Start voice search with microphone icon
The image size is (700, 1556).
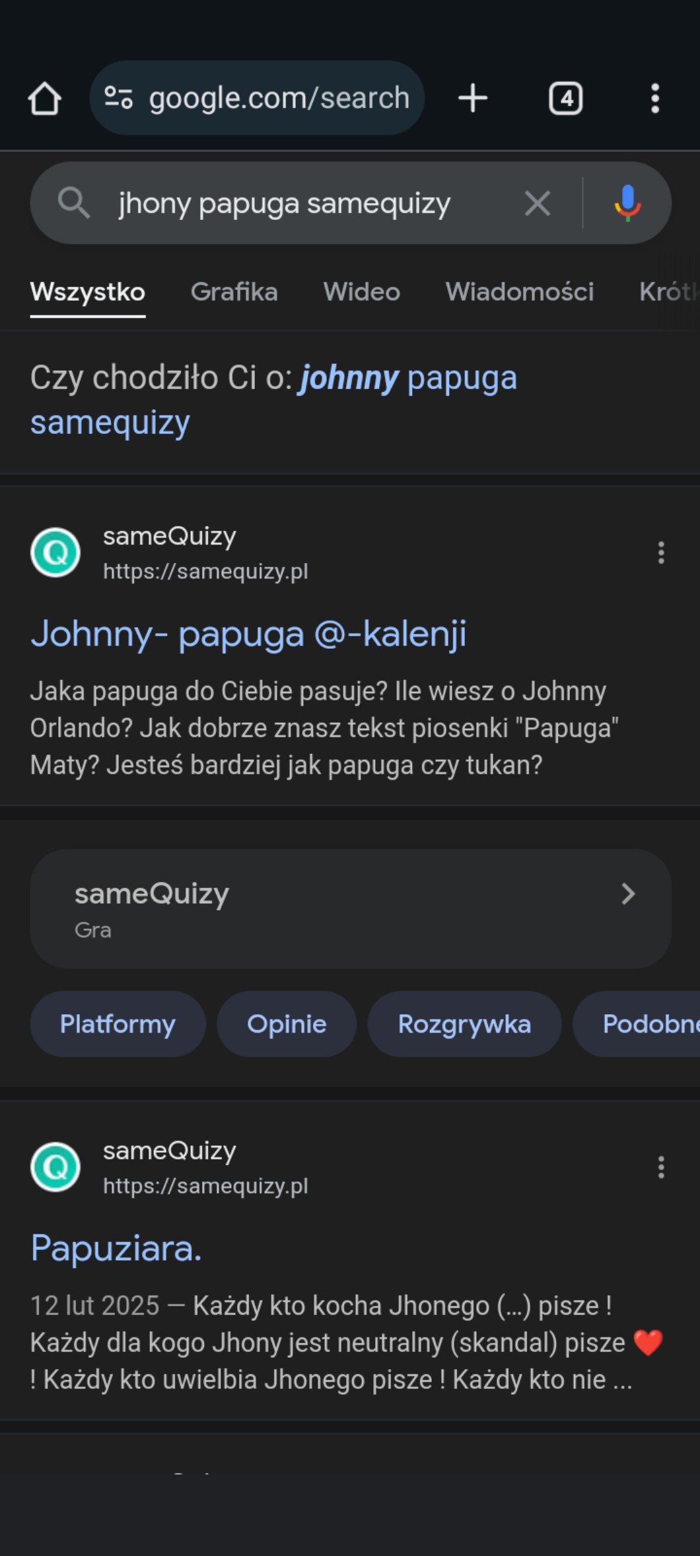coord(627,203)
